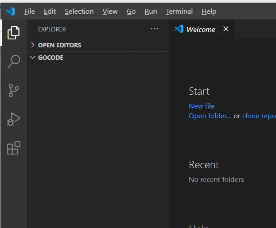This screenshot has width=276, height=228.
Task: Open the Search view icon
Action: point(14,61)
